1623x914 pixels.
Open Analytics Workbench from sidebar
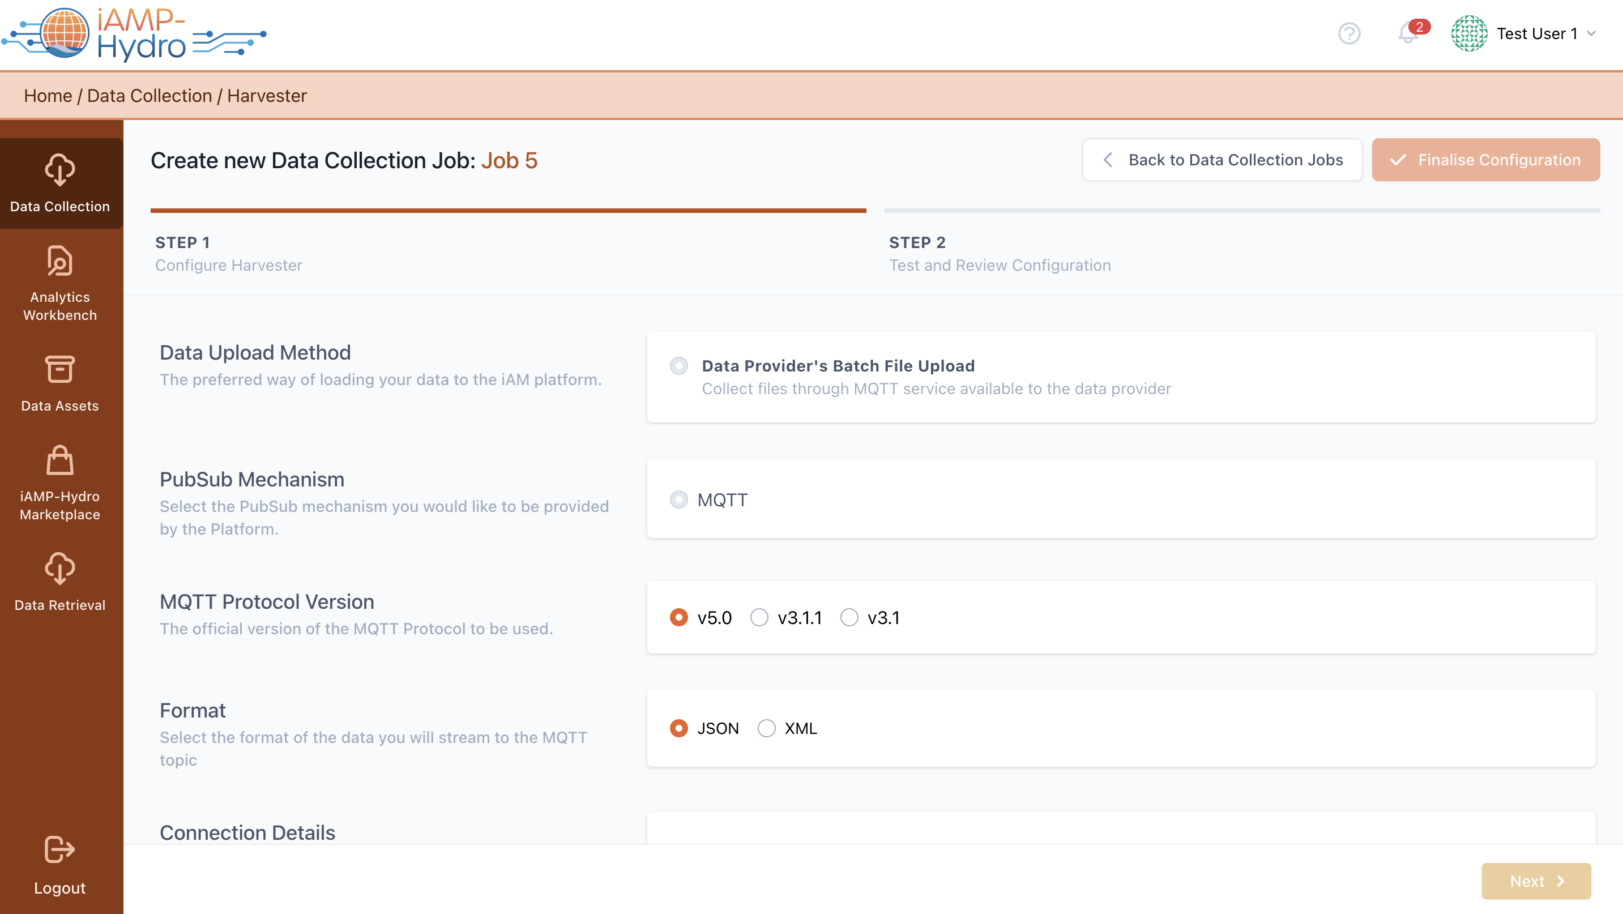click(x=60, y=262)
